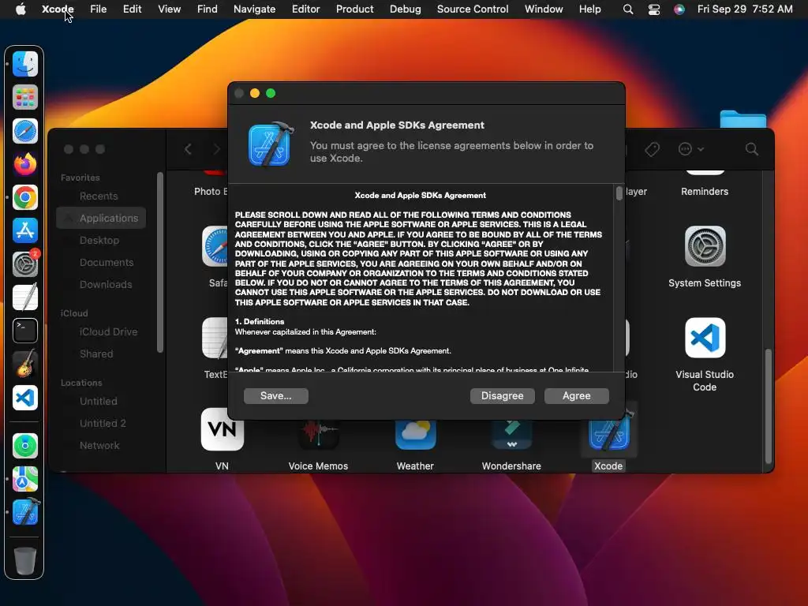Open the App Store Dock icon
This screenshot has height=606, width=808.
[x=24, y=230]
